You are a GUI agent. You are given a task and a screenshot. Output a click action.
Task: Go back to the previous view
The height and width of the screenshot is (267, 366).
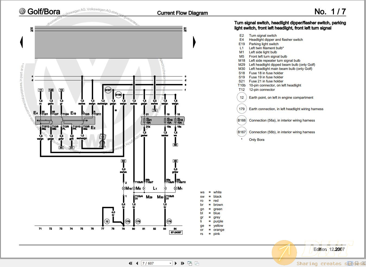(190, 263)
